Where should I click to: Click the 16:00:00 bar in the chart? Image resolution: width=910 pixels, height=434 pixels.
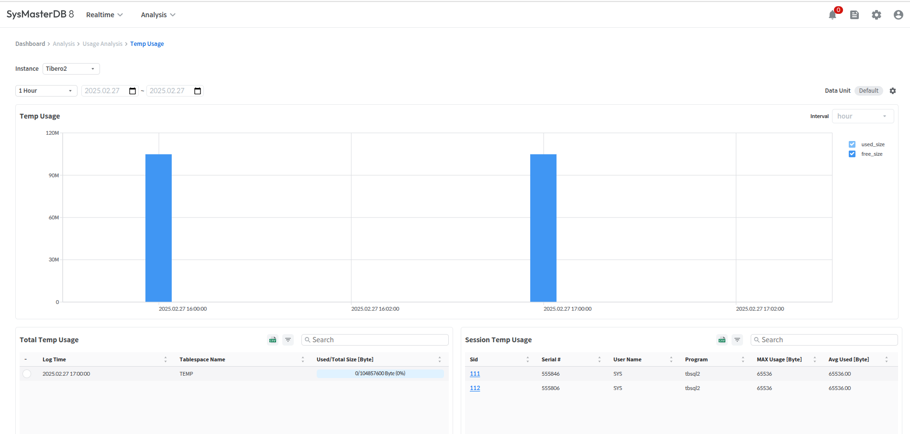(158, 228)
